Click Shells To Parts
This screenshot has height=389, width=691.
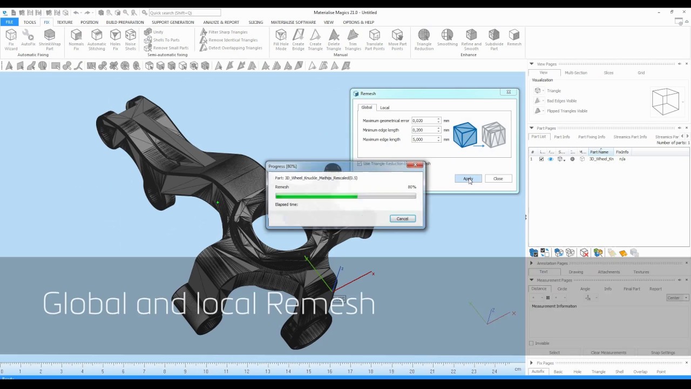point(161,40)
